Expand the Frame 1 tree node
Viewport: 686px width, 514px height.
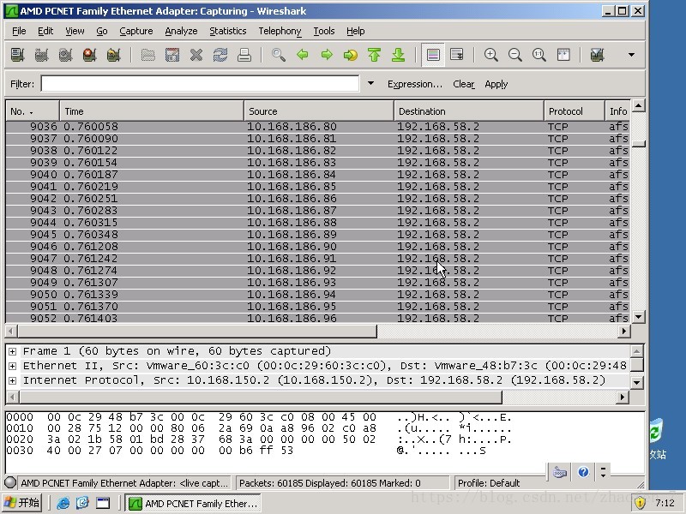click(13, 351)
